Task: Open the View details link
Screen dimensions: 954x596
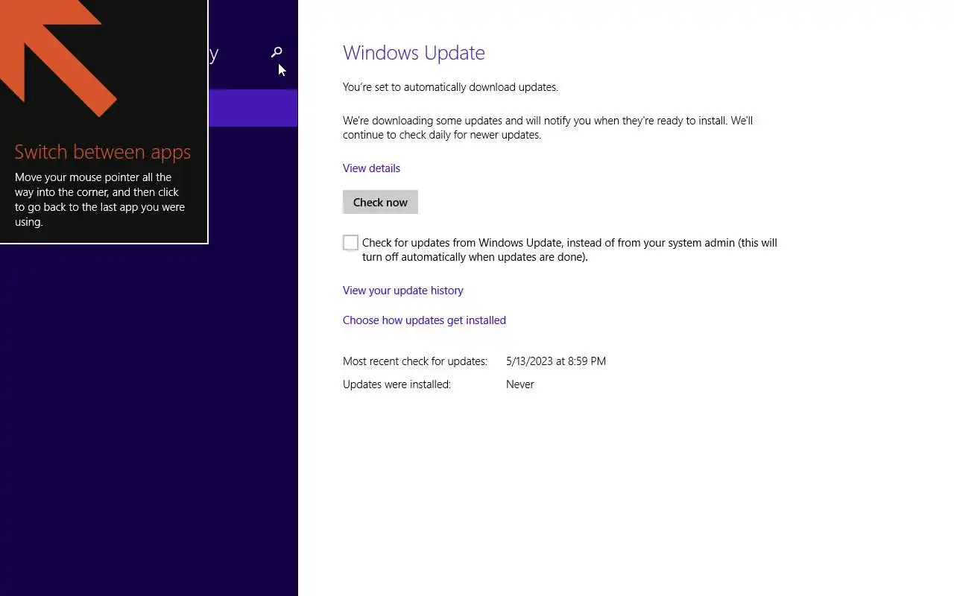Action: [371, 168]
